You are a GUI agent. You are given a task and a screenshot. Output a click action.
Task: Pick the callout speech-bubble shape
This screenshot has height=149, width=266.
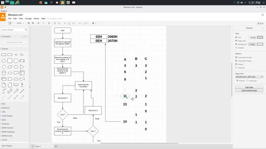tap(16, 85)
